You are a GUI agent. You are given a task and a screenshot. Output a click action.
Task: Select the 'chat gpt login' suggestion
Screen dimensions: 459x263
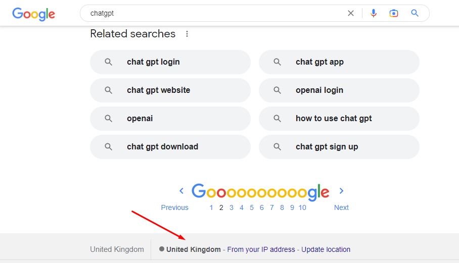coord(170,62)
